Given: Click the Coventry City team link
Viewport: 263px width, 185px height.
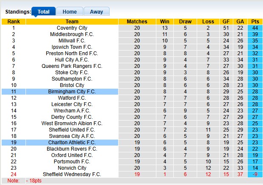Looking at the screenshot, I should tap(72, 28).
